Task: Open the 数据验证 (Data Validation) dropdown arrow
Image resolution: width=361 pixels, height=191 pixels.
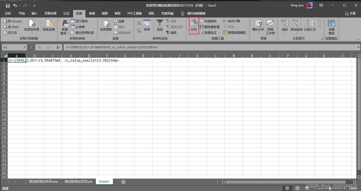Action: click(220, 33)
